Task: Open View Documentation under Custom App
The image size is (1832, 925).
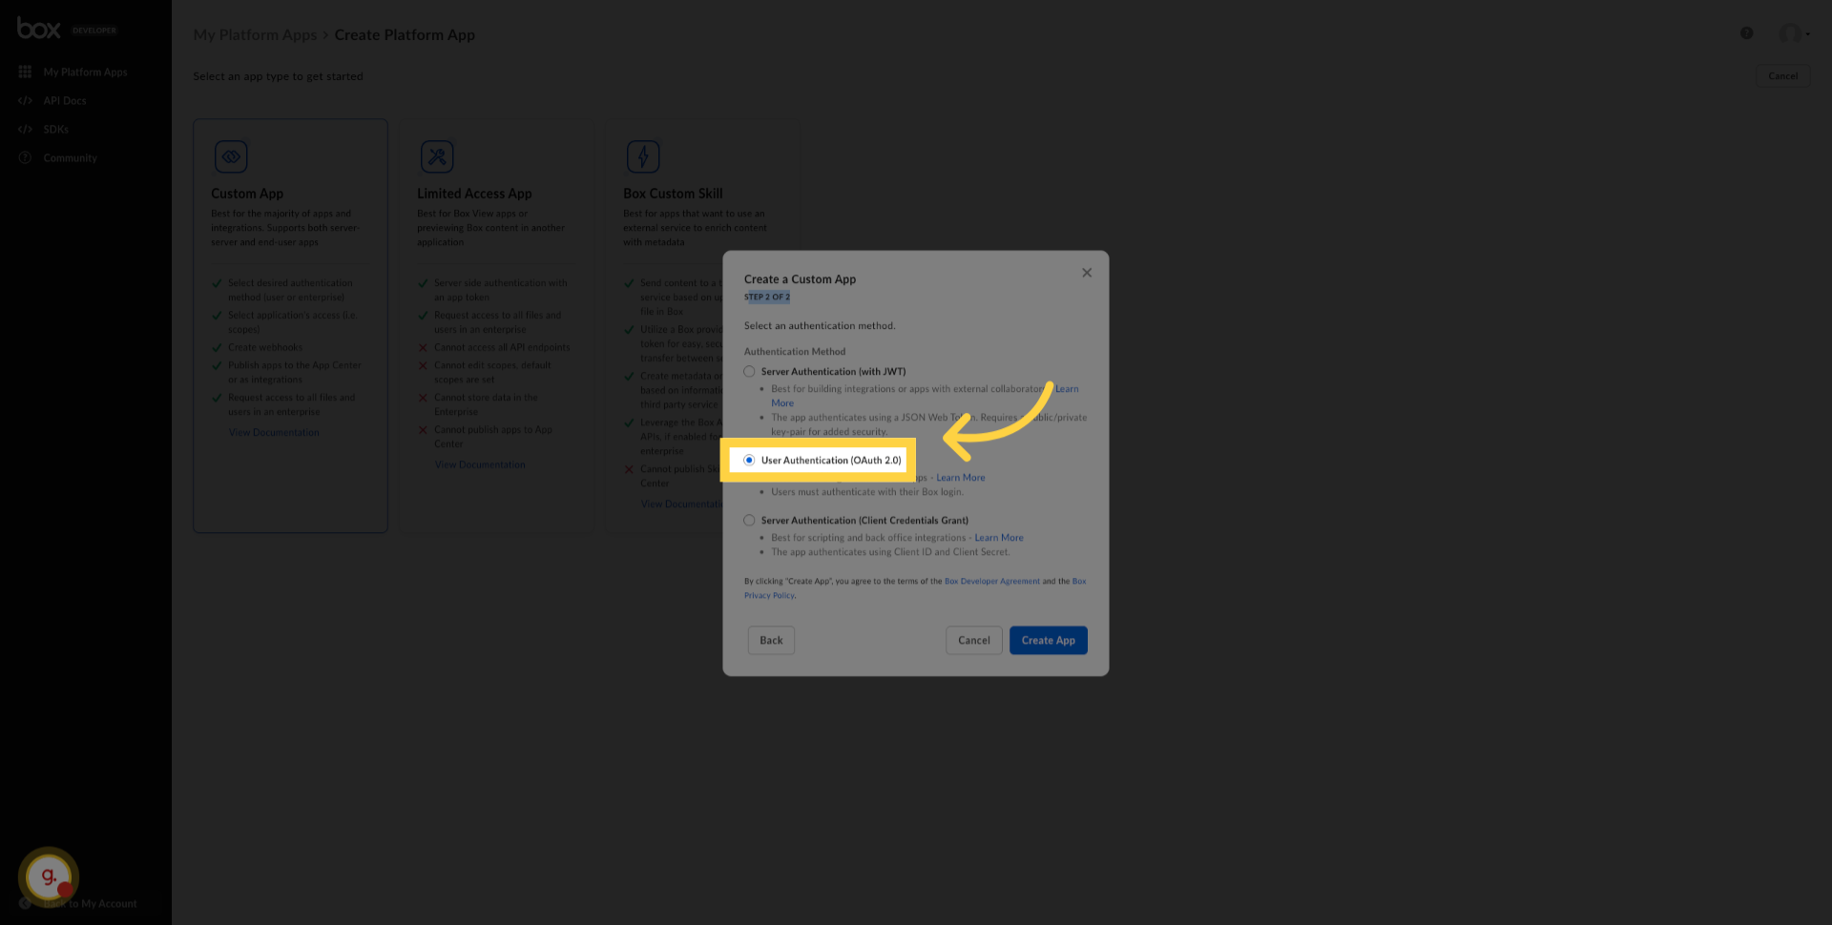Action: tap(274, 431)
